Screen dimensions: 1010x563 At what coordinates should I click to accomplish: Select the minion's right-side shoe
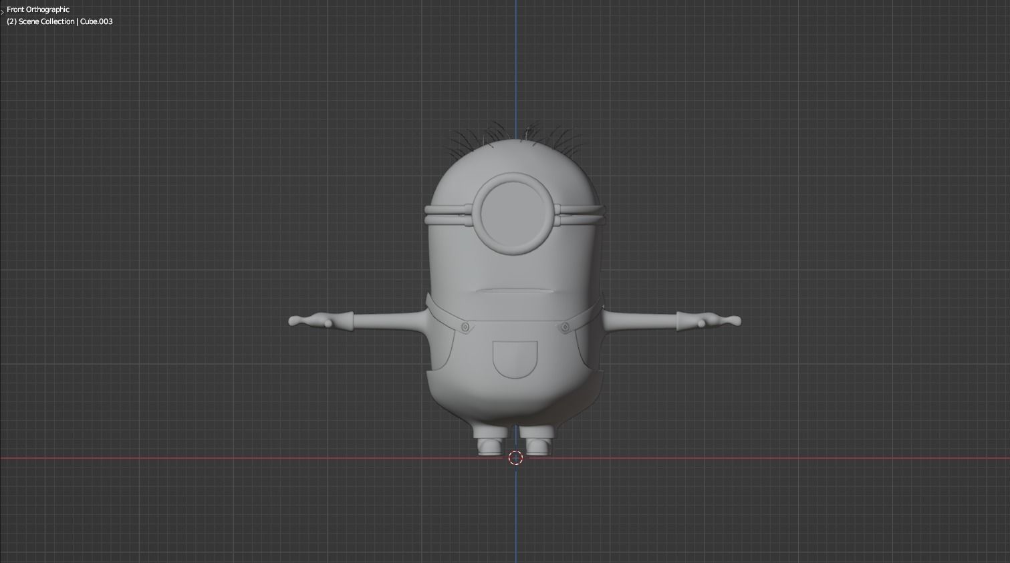pos(539,445)
